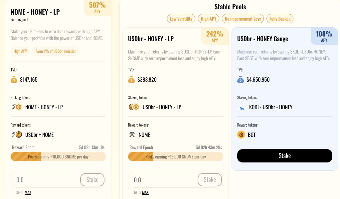Image resolution: width=340 pixels, height=199 pixels.
Task: Click the NOME - HONEY - LP staking token icon
Action: pyautogui.click(x=16, y=107)
